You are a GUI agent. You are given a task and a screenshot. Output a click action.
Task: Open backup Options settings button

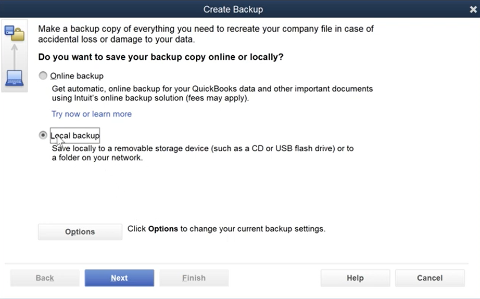[80, 232]
